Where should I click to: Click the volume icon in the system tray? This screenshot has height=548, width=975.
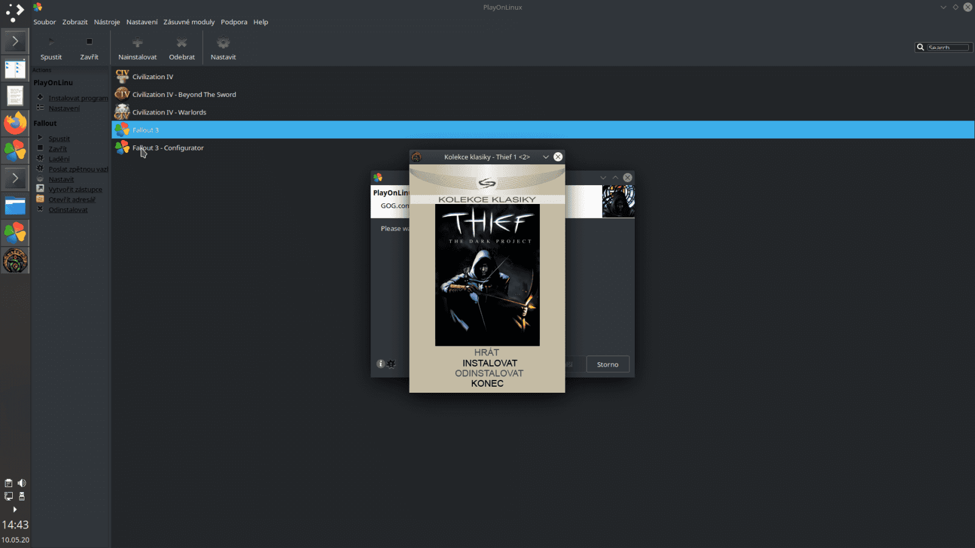click(x=22, y=482)
